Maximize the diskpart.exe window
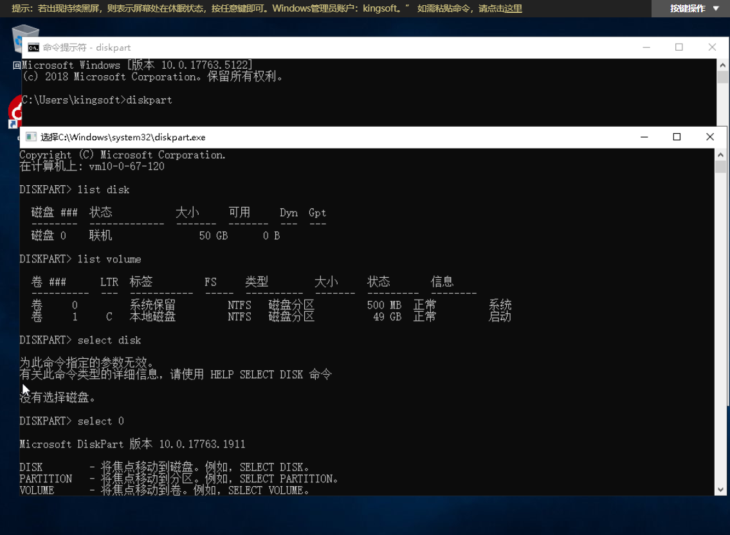This screenshot has height=535, width=730. pyautogui.click(x=677, y=137)
